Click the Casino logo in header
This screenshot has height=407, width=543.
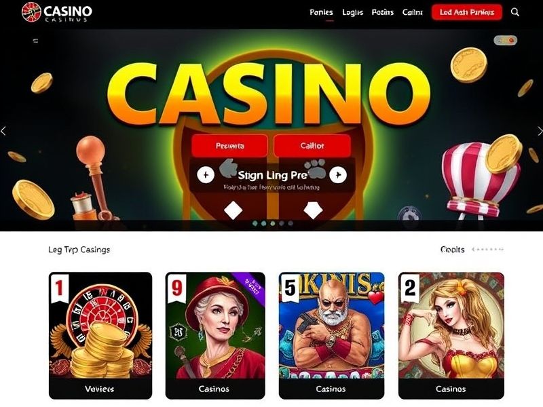tap(57, 12)
